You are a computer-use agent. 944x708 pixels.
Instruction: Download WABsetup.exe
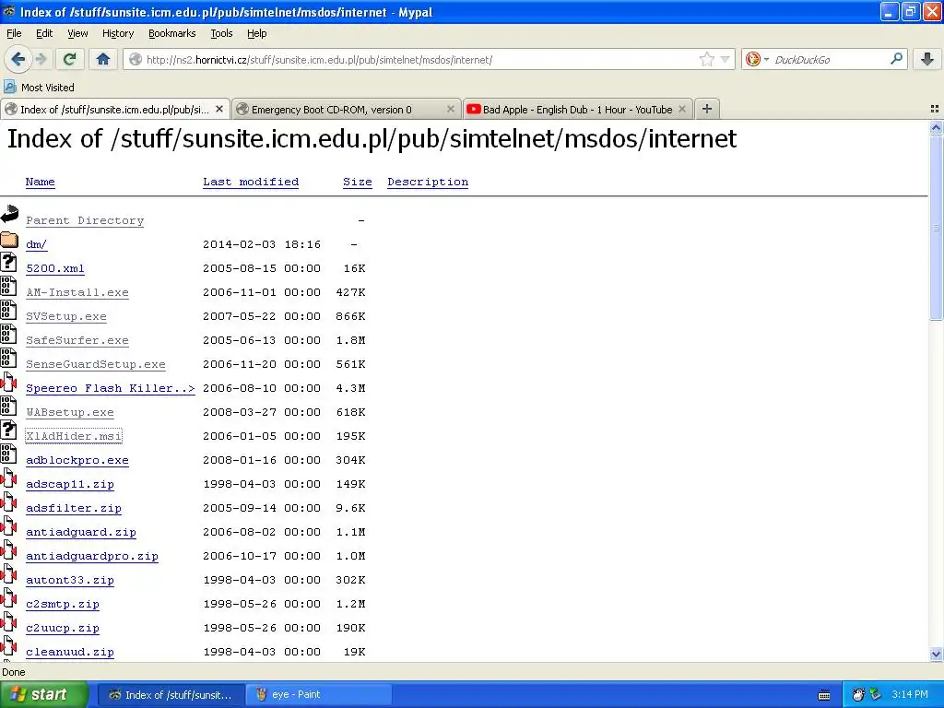coord(70,412)
